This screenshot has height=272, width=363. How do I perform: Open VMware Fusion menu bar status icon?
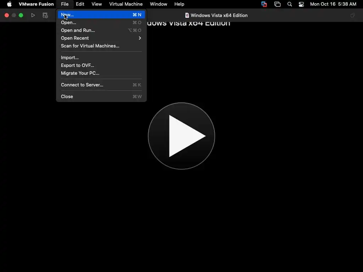pos(264,4)
